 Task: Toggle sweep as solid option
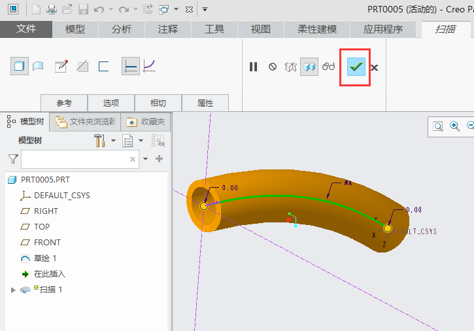19,66
